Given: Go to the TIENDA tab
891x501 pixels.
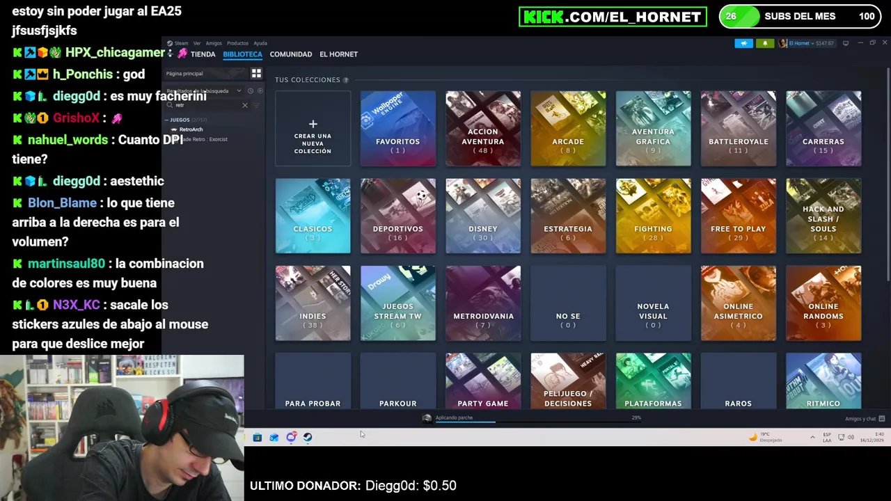Looking at the screenshot, I should point(203,54).
